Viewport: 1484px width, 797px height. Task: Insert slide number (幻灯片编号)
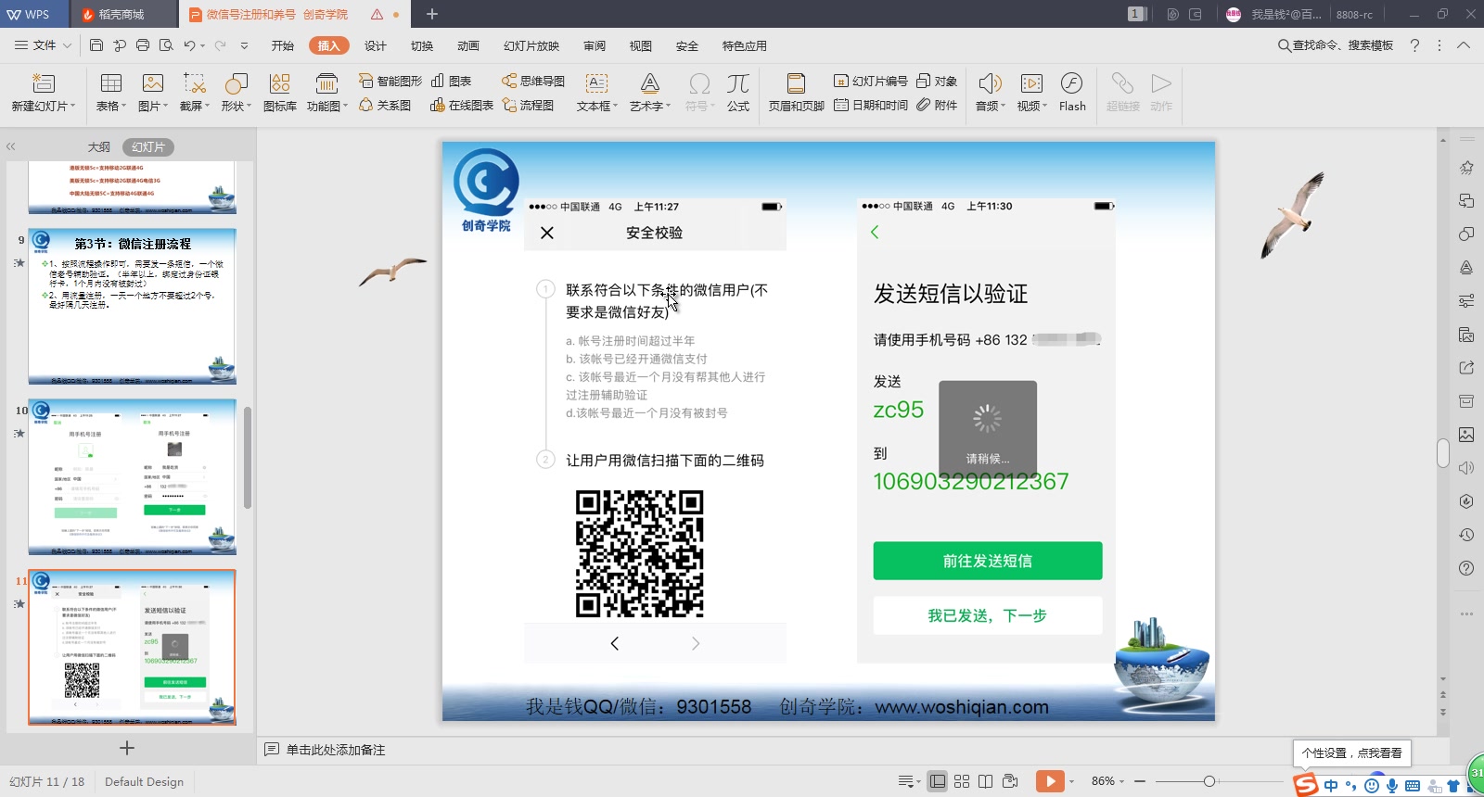click(x=871, y=82)
